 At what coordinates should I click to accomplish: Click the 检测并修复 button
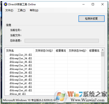(x=91, y=19)
